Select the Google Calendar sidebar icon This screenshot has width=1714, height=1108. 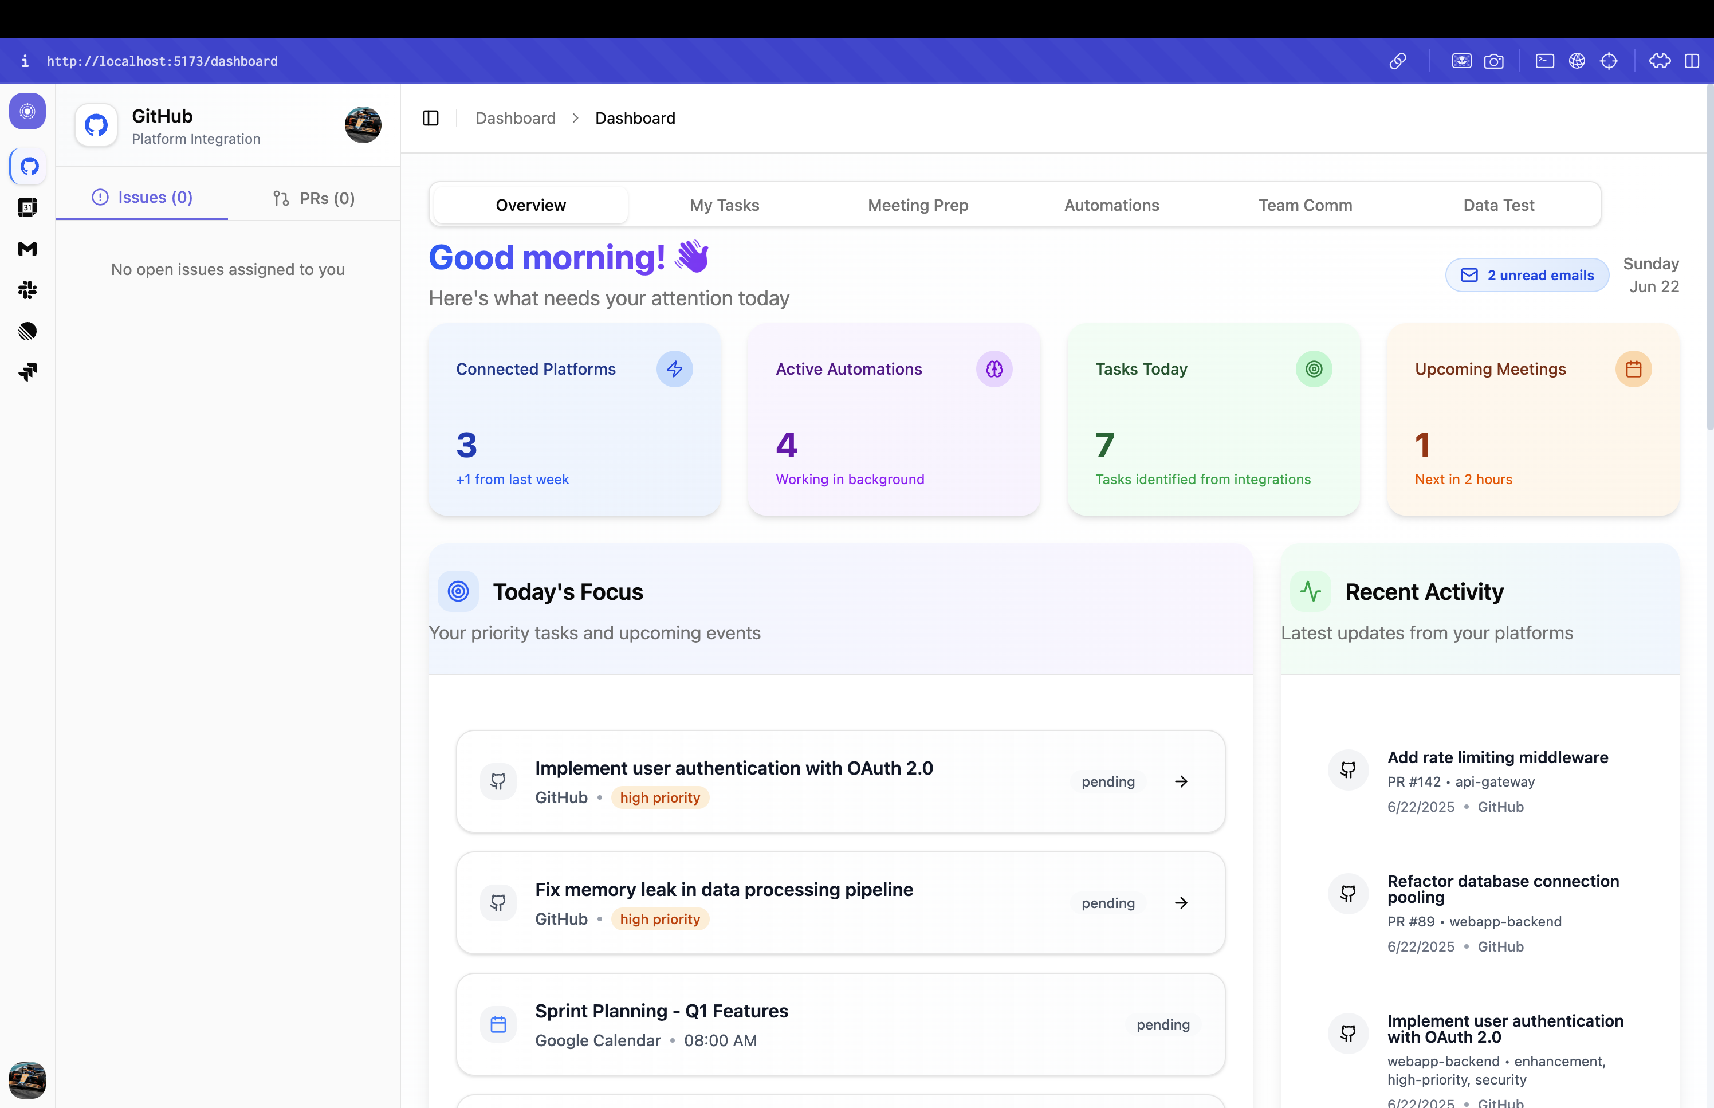pos(27,208)
